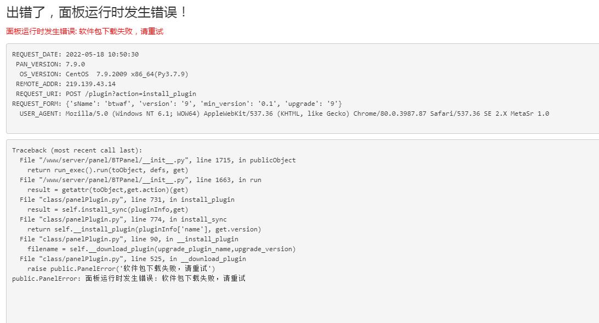Click the REQUEST_URI POST /plugin?action=install_plugin line

coord(106,94)
